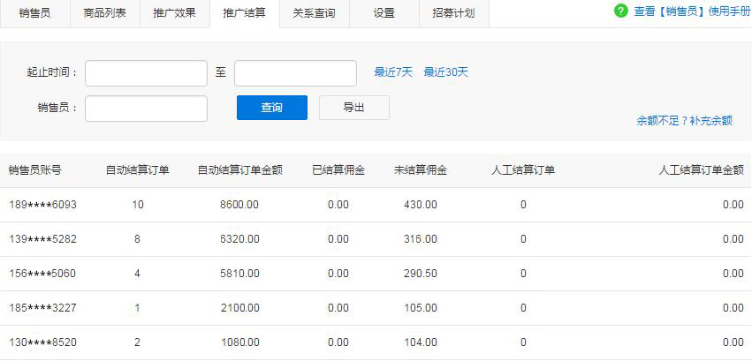
Task: Click the start date input field
Action: (x=146, y=72)
